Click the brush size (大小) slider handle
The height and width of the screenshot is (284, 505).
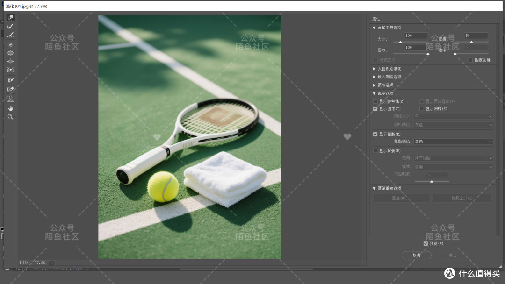point(400,42)
